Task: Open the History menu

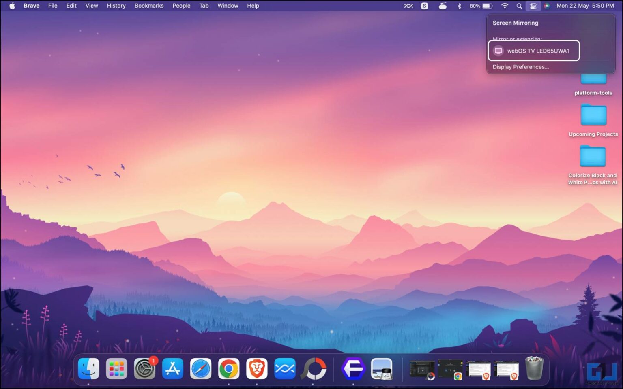Action: click(x=116, y=6)
